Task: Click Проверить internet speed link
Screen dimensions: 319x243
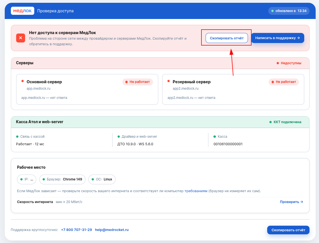Action: pos(291,202)
